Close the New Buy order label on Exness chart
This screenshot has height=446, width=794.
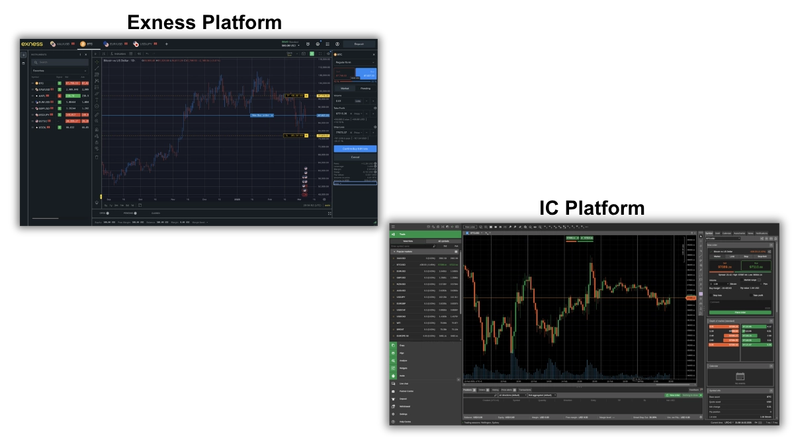(272, 115)
